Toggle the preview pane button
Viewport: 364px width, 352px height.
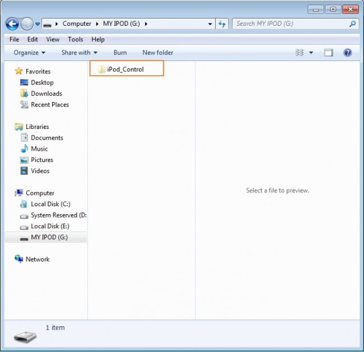pos(329,53)
